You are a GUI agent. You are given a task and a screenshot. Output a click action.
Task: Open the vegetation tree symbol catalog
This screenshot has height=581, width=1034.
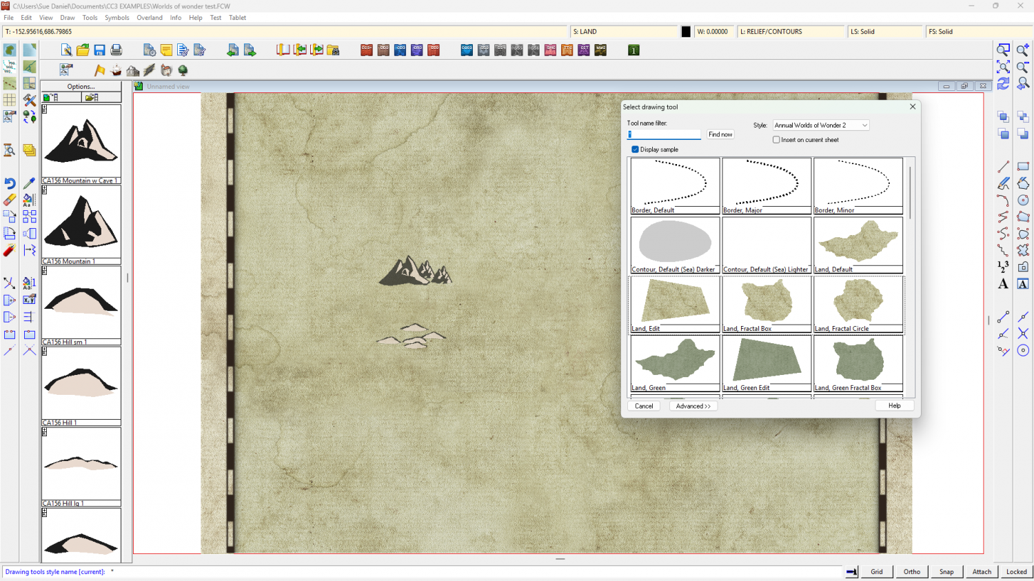(x=183, y=70)
